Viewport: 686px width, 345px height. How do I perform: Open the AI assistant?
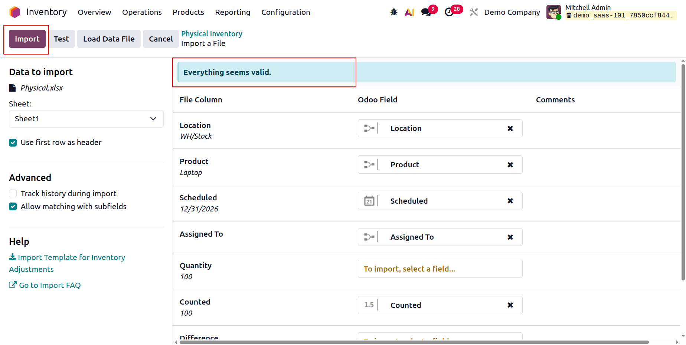[x=409, y=12]
